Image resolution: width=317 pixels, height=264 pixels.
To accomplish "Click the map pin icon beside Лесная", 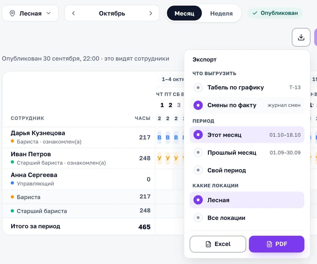I will click(x=12, y=13).
